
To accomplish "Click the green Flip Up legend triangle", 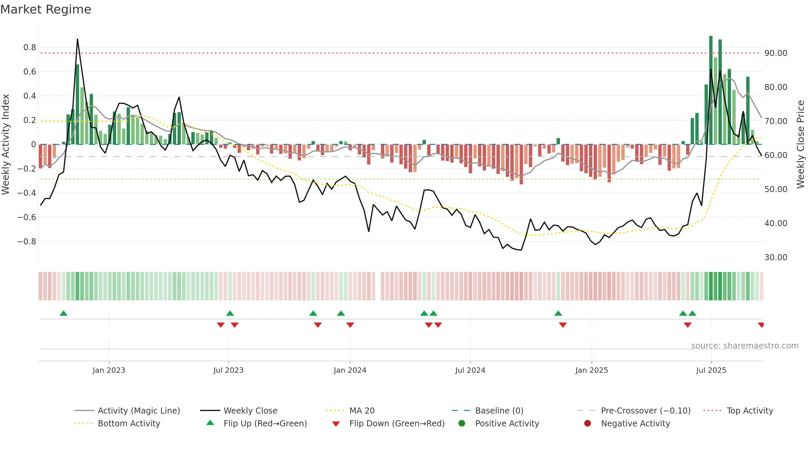I will click(x=210, y=423).
